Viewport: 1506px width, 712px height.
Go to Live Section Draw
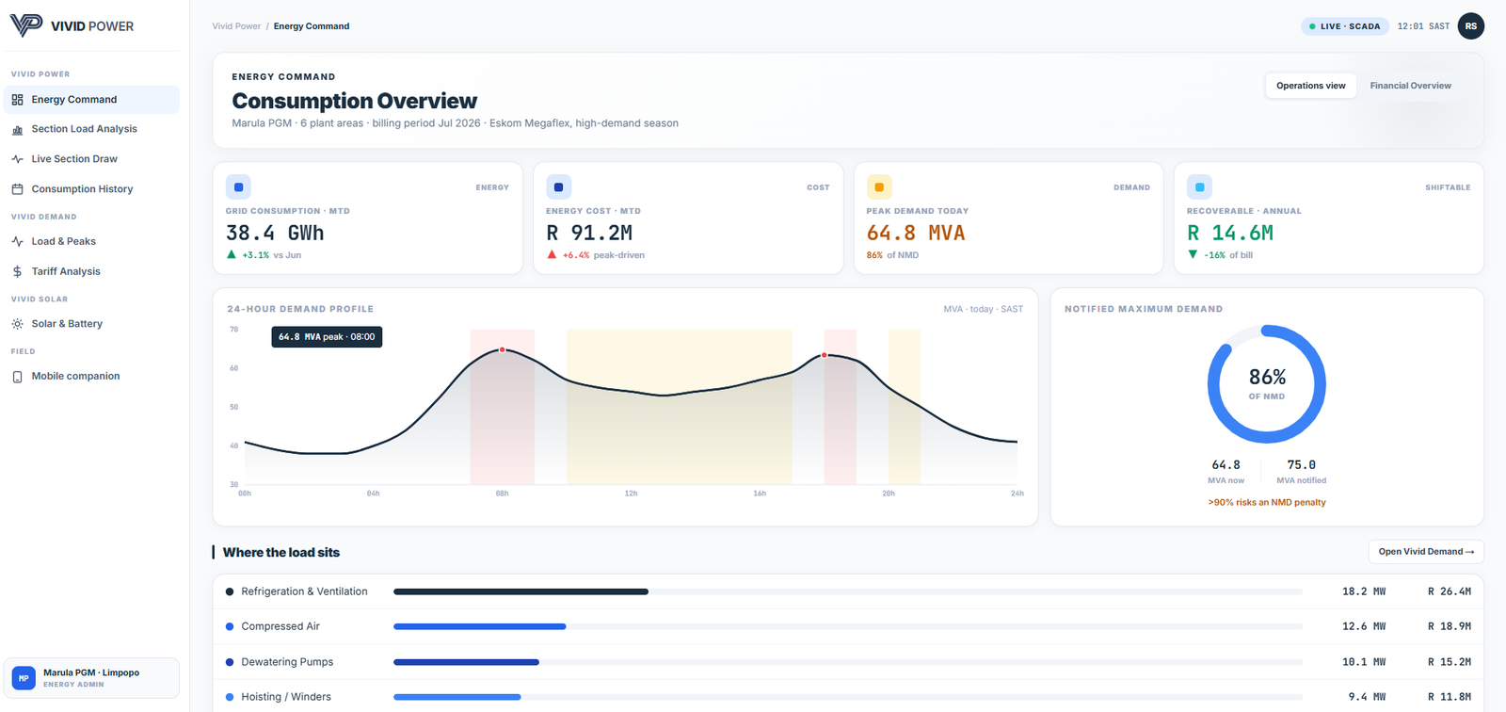coord(91,159)
